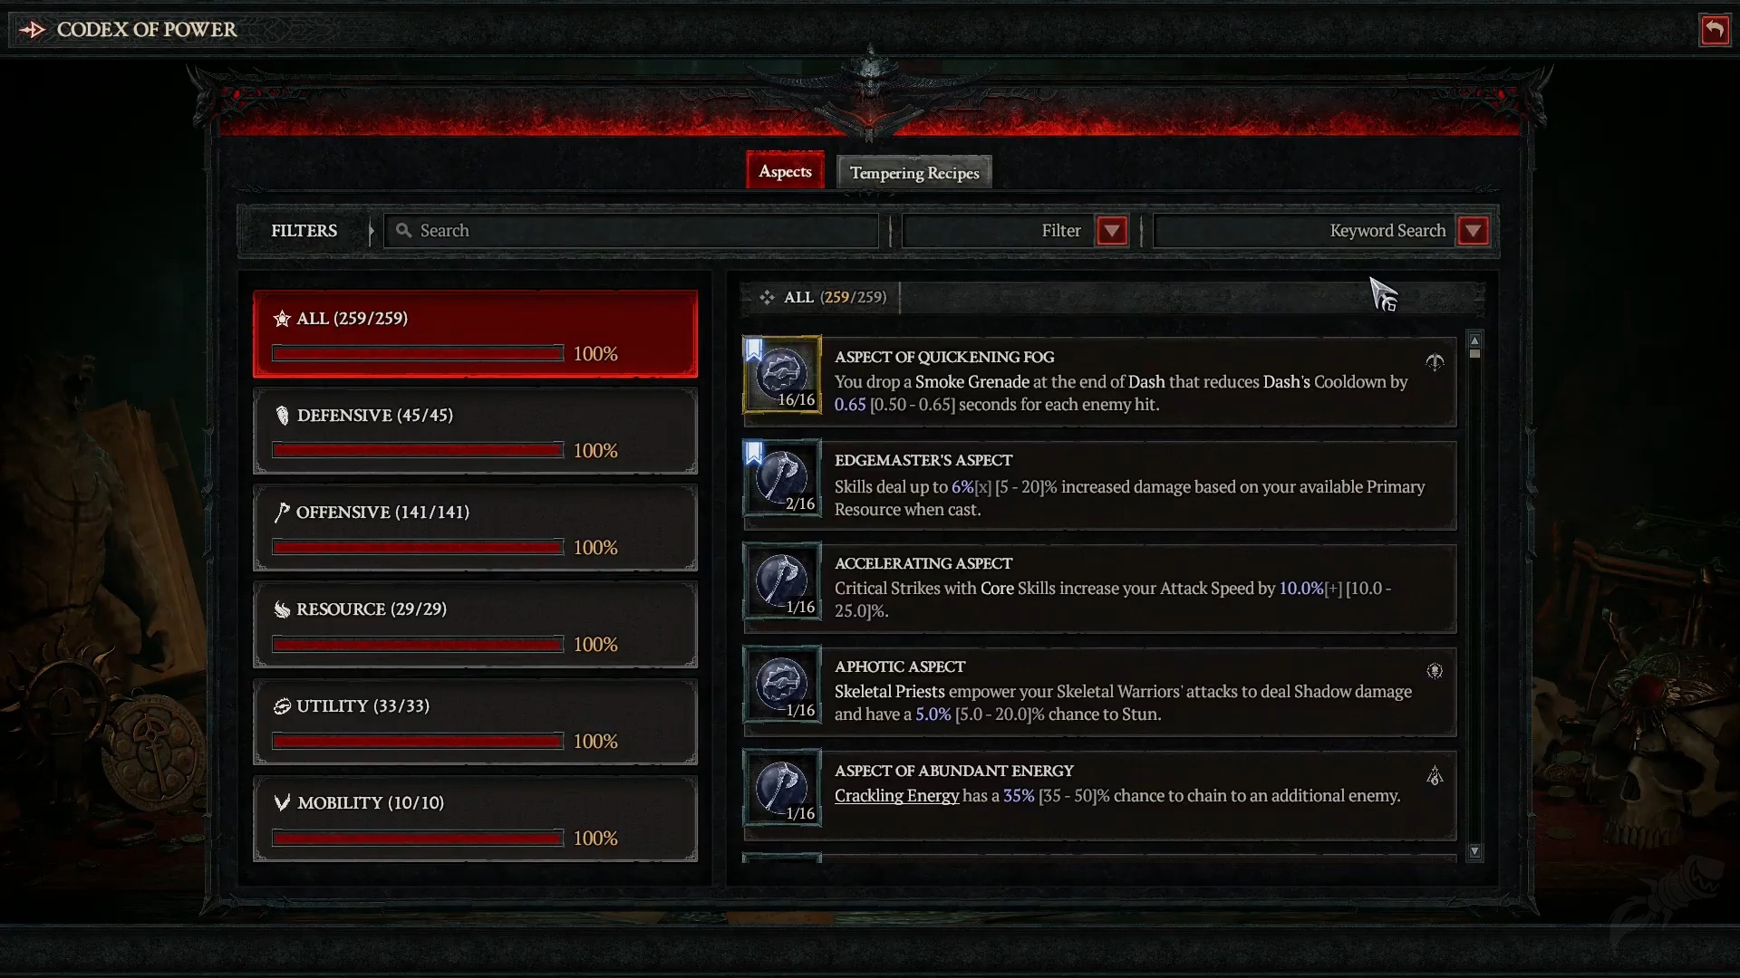Click the Aspect of Quickening Fog icon

[x=781, y=376]
